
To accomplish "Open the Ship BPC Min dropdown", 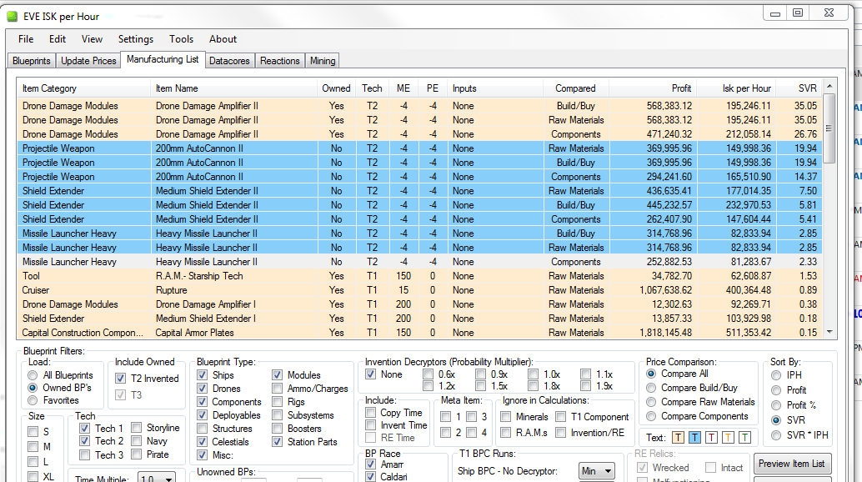I will [597, 471].
